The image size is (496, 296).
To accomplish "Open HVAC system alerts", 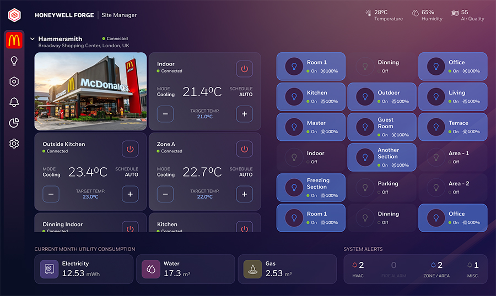I will tap(358, 268).
